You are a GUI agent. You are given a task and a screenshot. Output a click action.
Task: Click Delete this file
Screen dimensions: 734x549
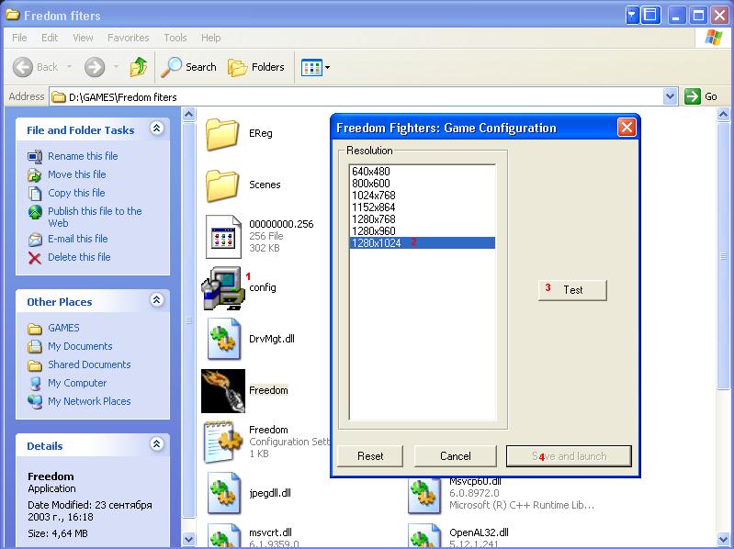point(79,257)
